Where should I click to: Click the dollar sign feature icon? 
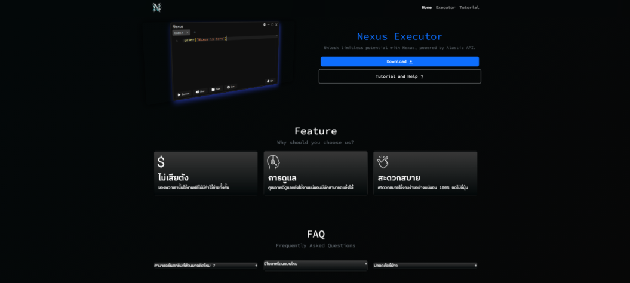pos(161,162)
